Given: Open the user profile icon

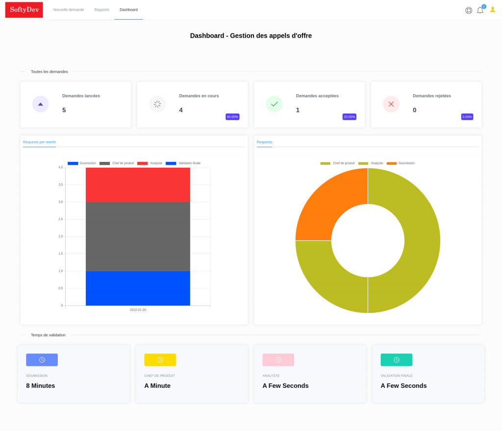Looking at the screenshot, I should pos(492,10).
